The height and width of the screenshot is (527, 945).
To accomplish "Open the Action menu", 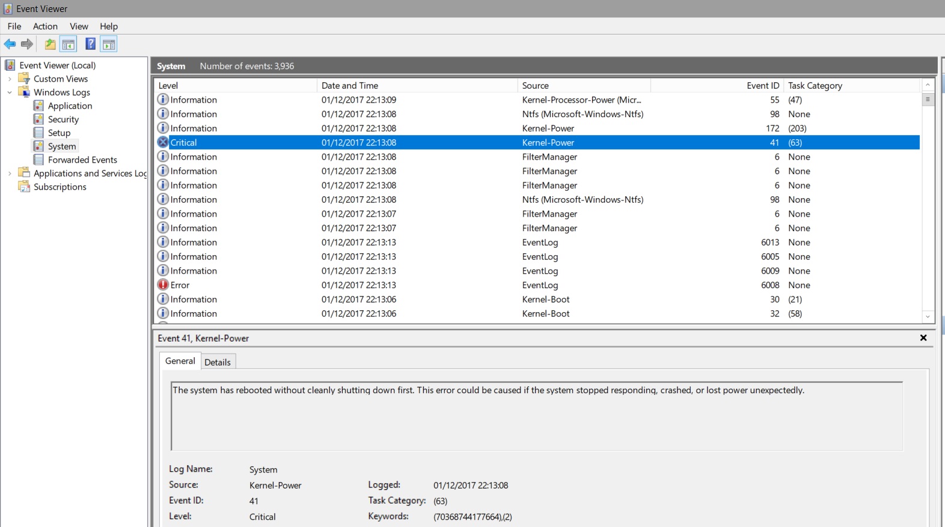I will coord(45,26).
